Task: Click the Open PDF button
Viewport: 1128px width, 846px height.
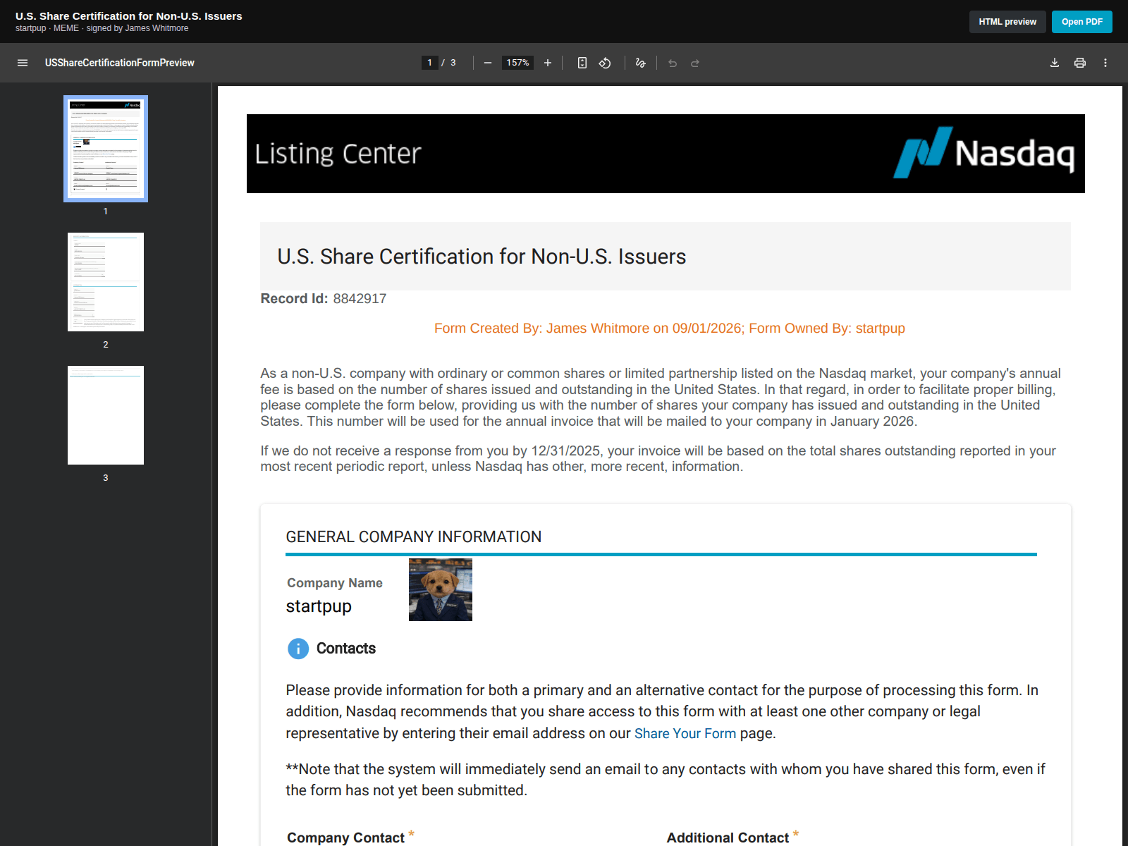Action: click(1082, 22)
